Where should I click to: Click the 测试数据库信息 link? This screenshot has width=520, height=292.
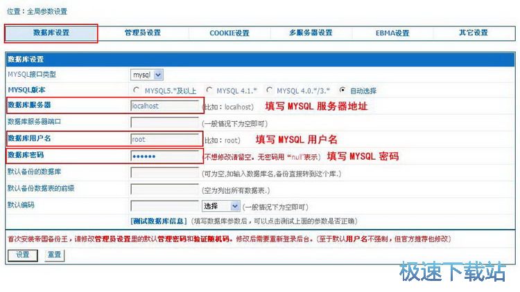click(159, 221)
